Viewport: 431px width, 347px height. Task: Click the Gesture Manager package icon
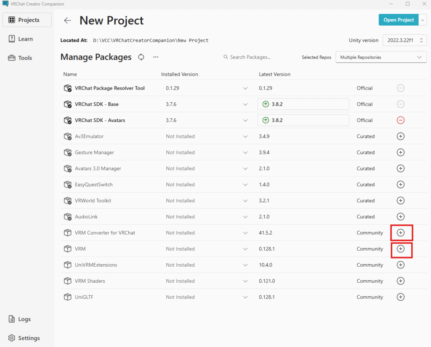pyautogui.click(x=68, y=153)
